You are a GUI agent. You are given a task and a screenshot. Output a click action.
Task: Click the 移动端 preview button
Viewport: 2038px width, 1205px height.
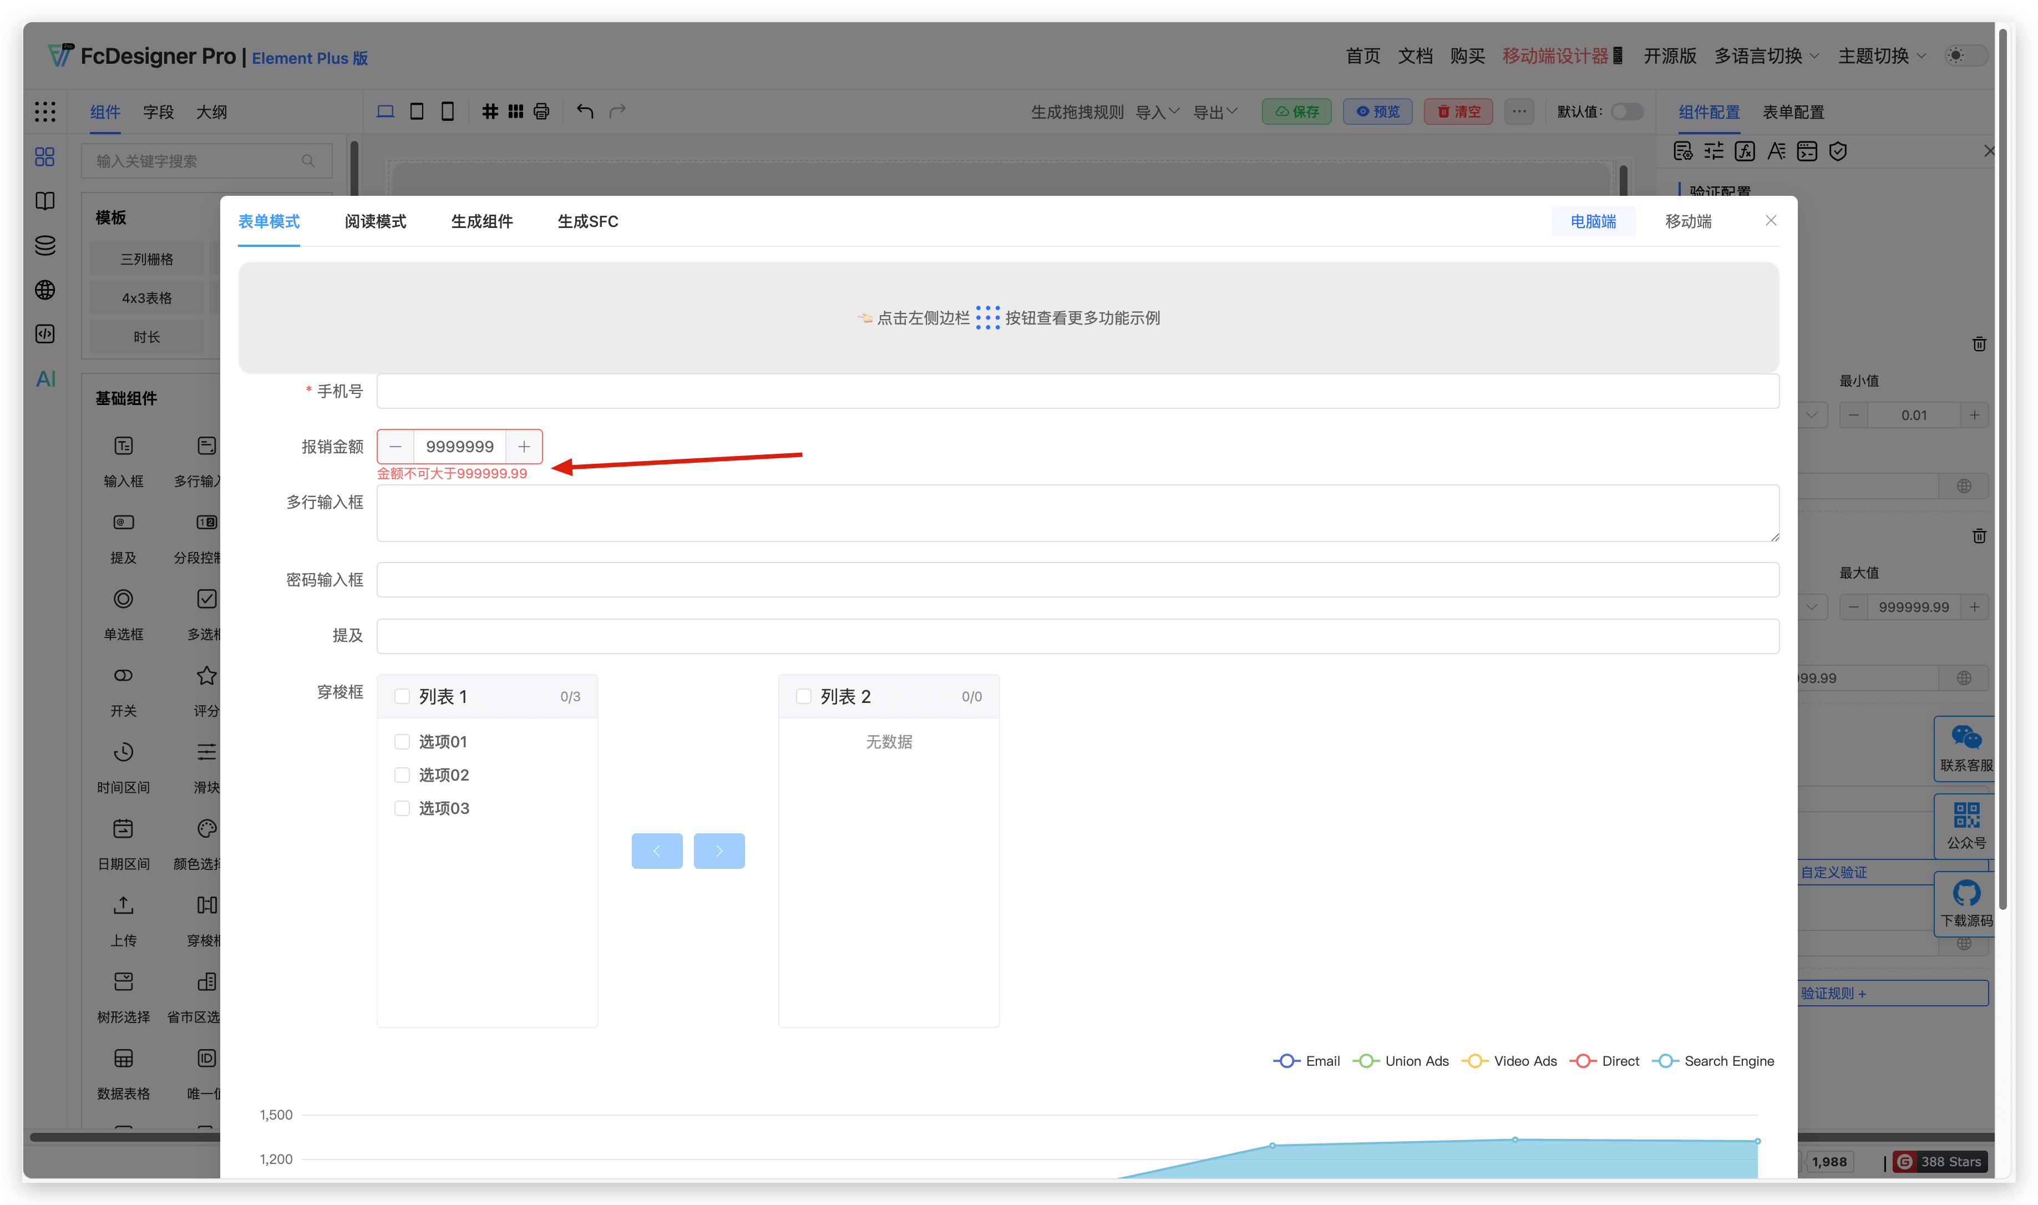click(x=1688, y=222)
